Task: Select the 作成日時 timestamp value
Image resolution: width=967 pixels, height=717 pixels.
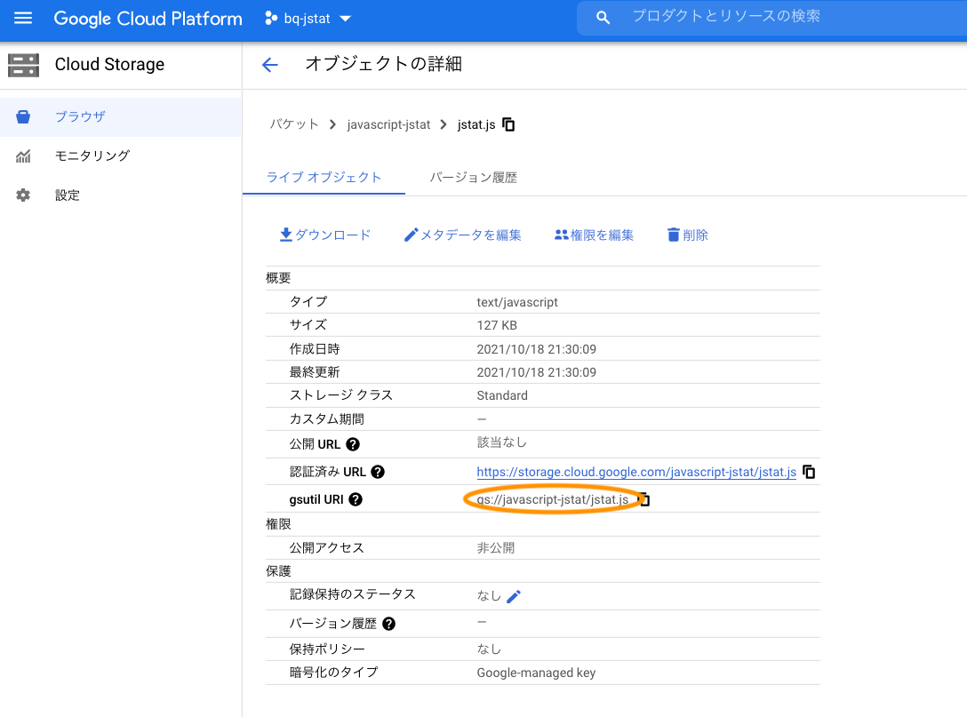Action: point(537,349)
